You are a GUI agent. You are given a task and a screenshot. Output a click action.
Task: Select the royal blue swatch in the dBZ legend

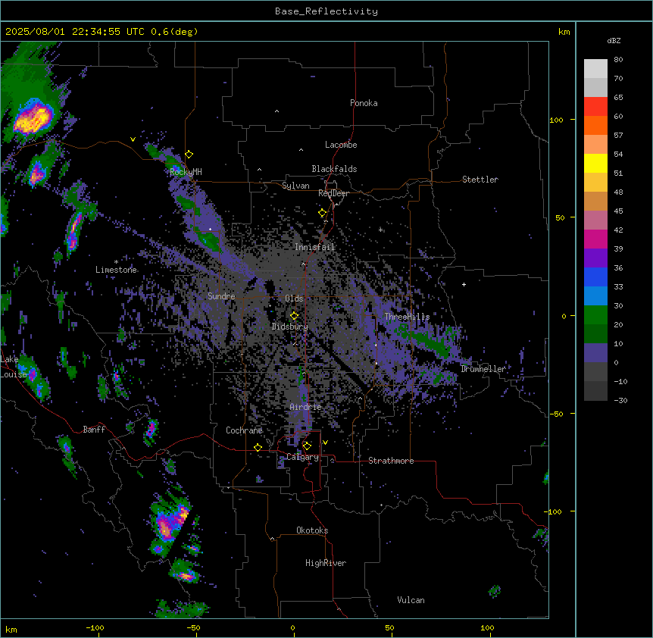[595, 277]
